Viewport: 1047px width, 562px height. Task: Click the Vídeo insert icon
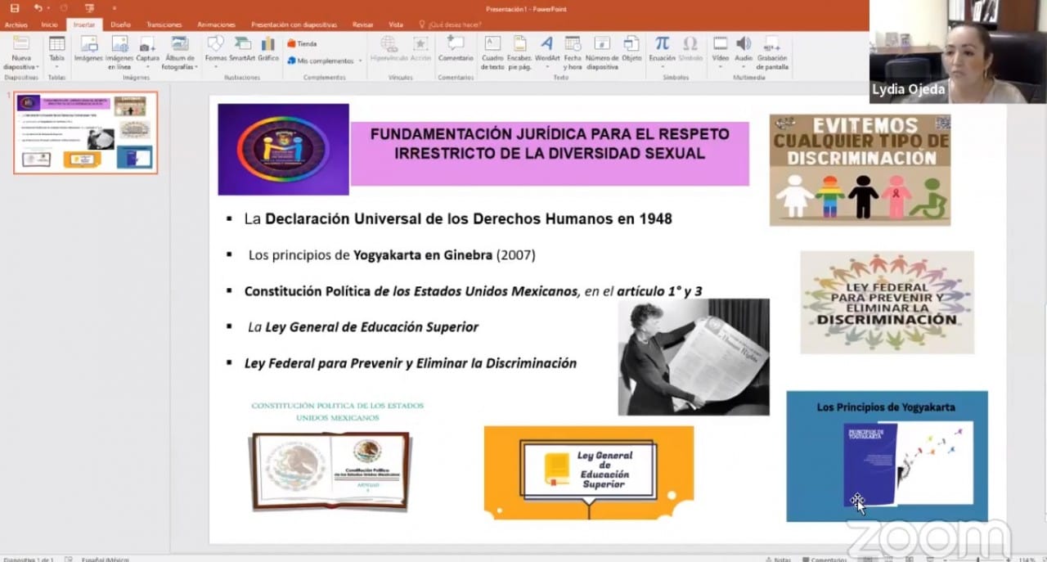click(x=720, y=49)
